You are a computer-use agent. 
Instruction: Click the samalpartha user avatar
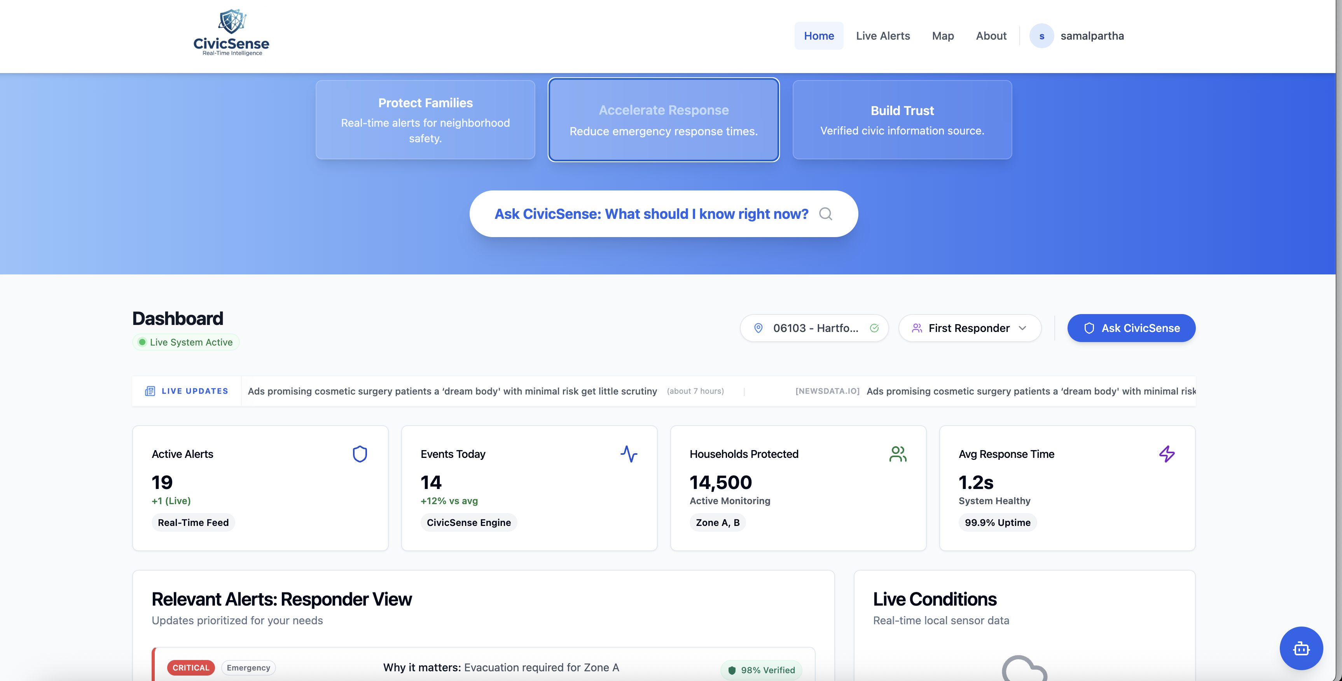[x=1041, y=36]
